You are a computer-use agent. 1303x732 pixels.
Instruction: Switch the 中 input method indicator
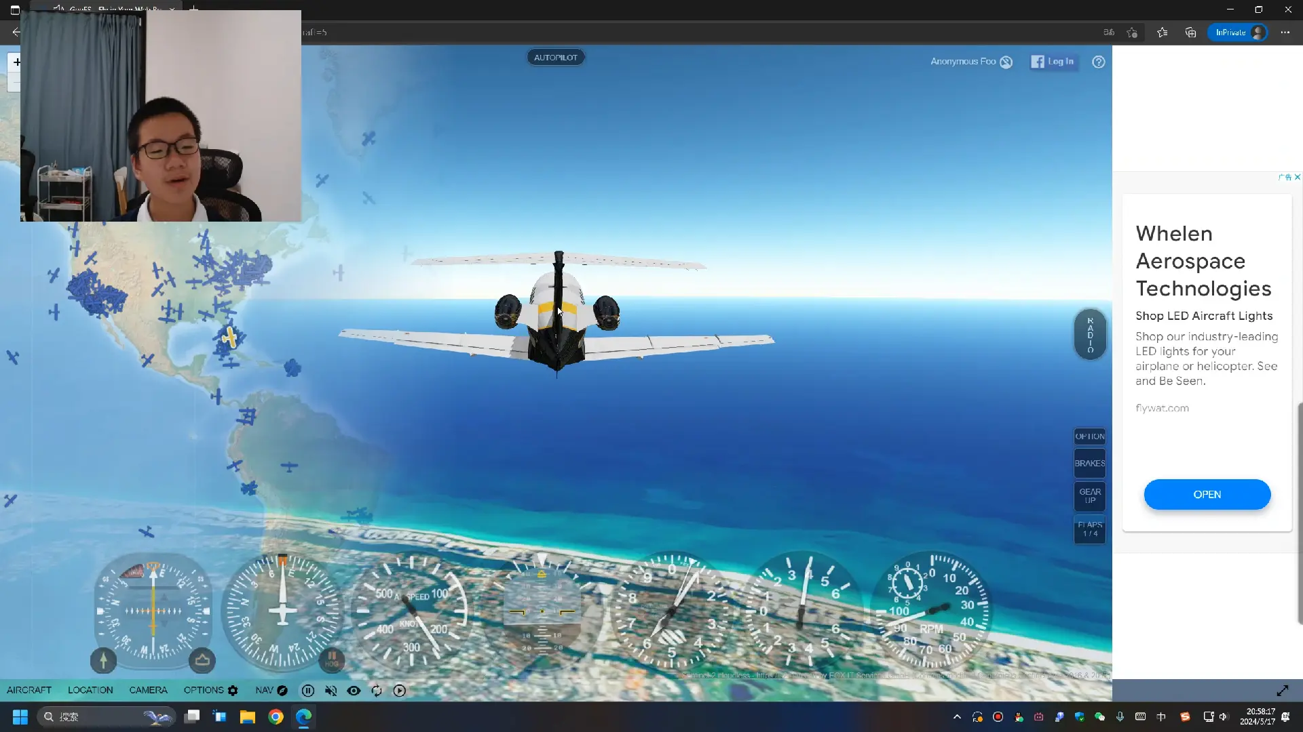(1161, 716)
